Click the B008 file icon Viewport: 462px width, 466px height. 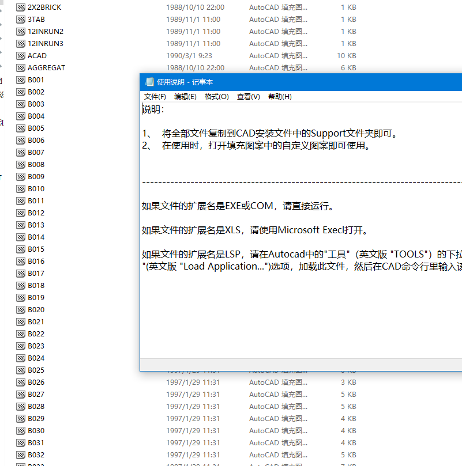click(21, 165)
